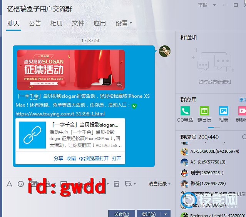This screenshot has width=246, height=217.
Task: Click 分享 on the link card
Action: pos(59,159)
